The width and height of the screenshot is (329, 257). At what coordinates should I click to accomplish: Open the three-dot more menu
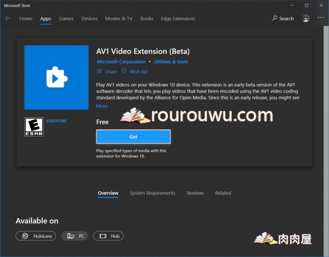pos(321,18)
